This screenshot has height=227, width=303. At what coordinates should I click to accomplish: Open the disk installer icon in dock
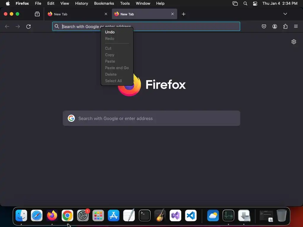pos(244,215)
